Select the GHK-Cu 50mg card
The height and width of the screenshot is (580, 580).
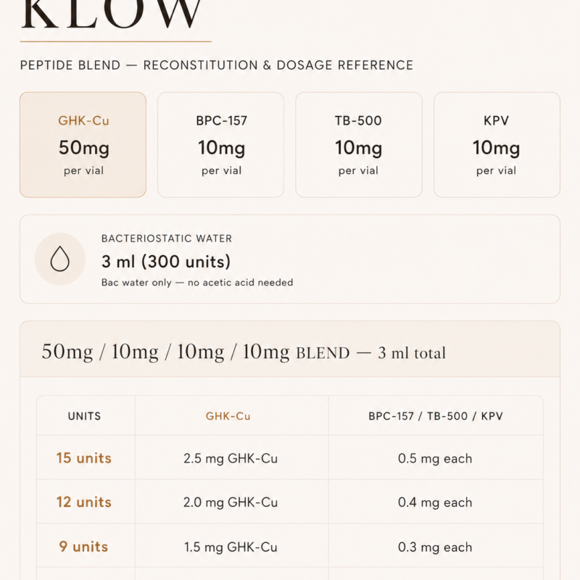(x=83, y=144)
